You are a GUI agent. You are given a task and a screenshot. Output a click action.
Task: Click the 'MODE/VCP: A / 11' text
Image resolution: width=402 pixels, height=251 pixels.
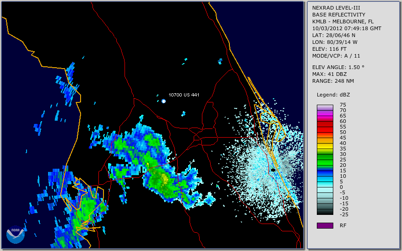pos(336,56)
